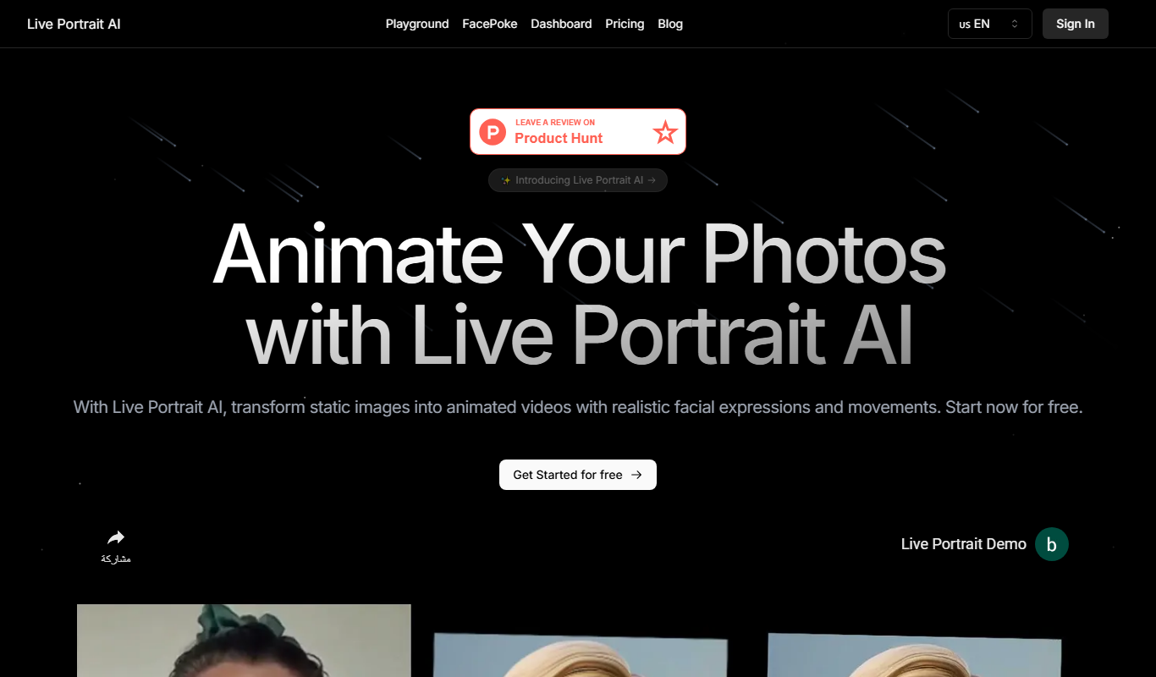
Task: Click the Product Hunt review badge
Action: coord(578,132)
